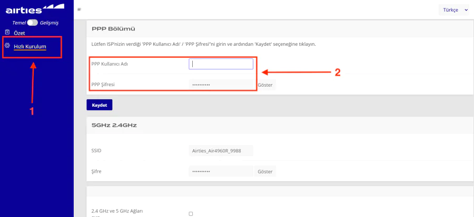
Task: Select the Hızlı Kurulum menu item
Action: [x=30, y=47]
